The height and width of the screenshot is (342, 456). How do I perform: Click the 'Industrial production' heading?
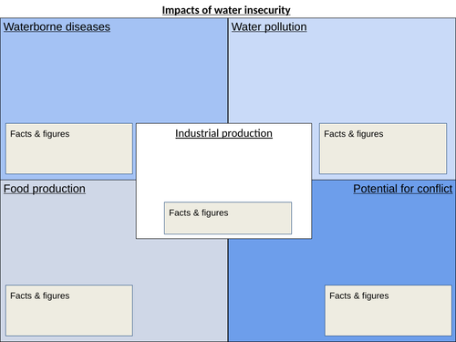[x=223, y=133]
